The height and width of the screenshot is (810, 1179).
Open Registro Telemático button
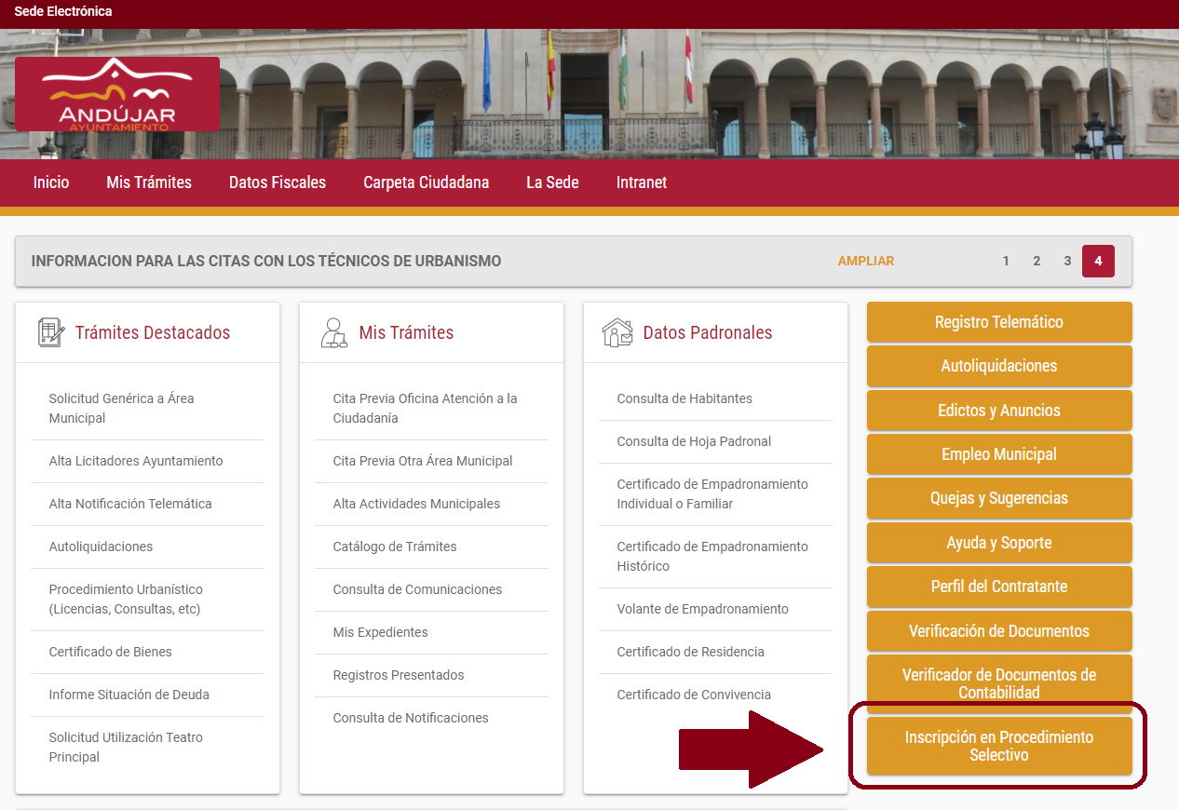[x=999, y=322]
